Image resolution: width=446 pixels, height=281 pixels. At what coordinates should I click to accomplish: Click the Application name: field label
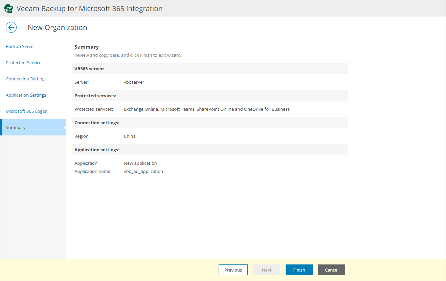93,171
